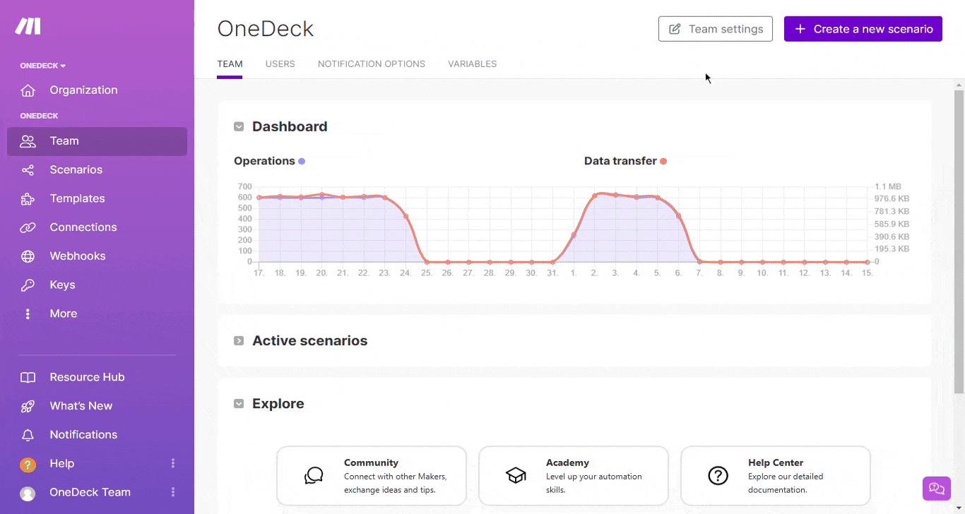
Task: Toggle the Operations series legend dot
Action: point(302,162)
